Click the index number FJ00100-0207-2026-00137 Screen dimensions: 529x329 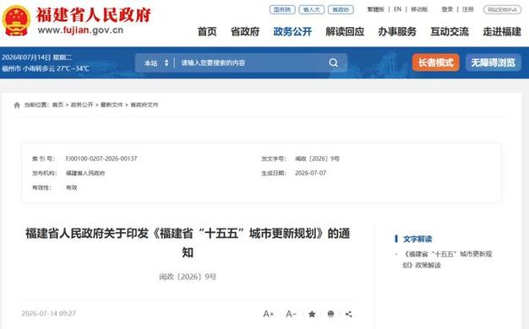[101, 159]
